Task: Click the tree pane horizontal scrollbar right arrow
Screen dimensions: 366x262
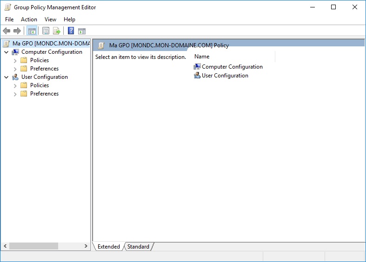Action: [86, 246]
